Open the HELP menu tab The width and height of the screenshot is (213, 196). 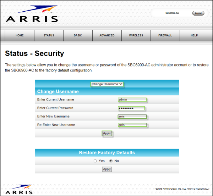pyautogui.click(x=194, y=35)
